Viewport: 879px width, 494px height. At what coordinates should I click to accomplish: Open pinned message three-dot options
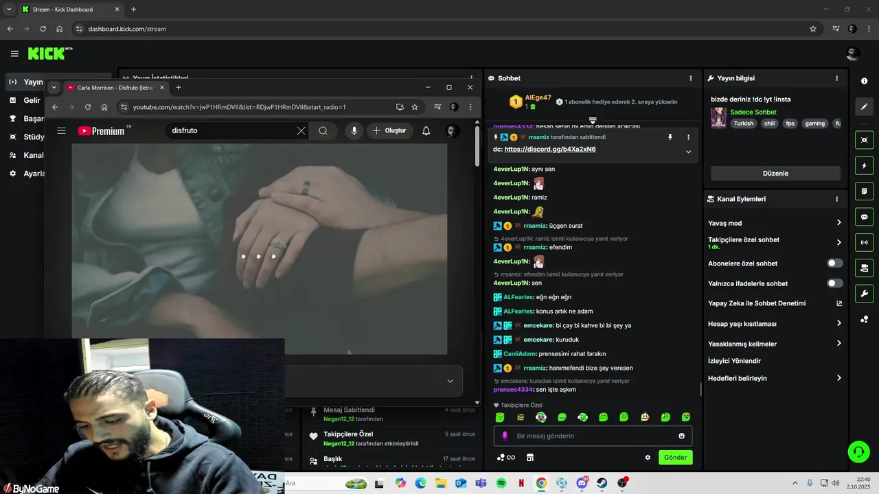688,137
